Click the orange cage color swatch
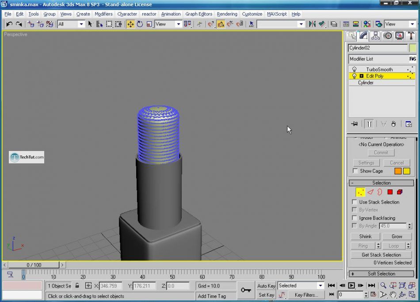Screen dimensions: 420x302 [x=398, y=171]
